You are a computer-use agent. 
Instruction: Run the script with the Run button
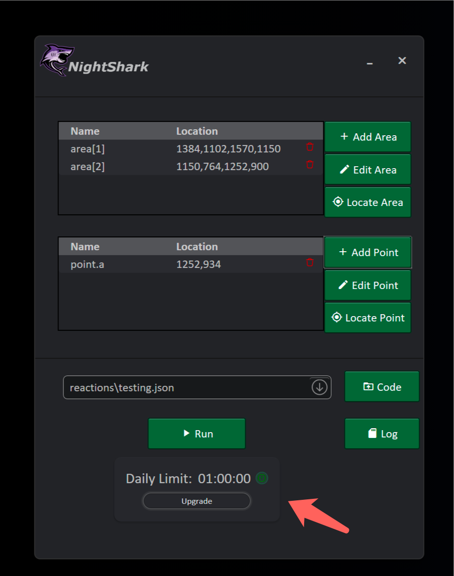pyautogui.click(x=197, y=433)
